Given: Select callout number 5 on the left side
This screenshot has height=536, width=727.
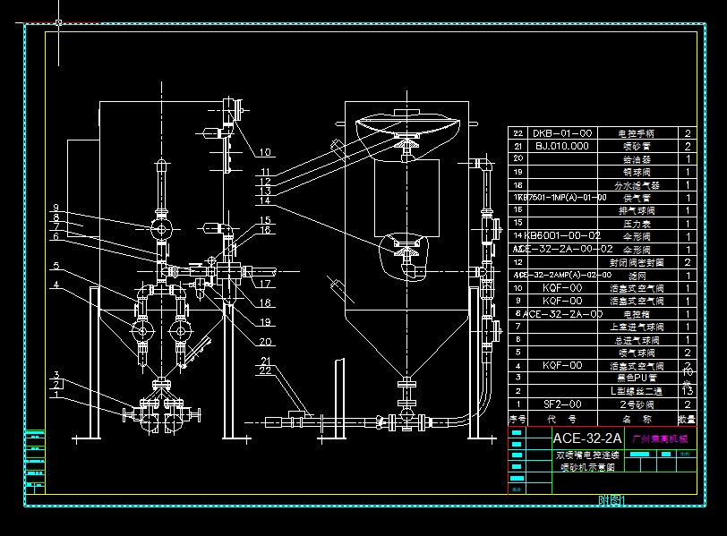Looking at the screenshot, I should point(56,266).
